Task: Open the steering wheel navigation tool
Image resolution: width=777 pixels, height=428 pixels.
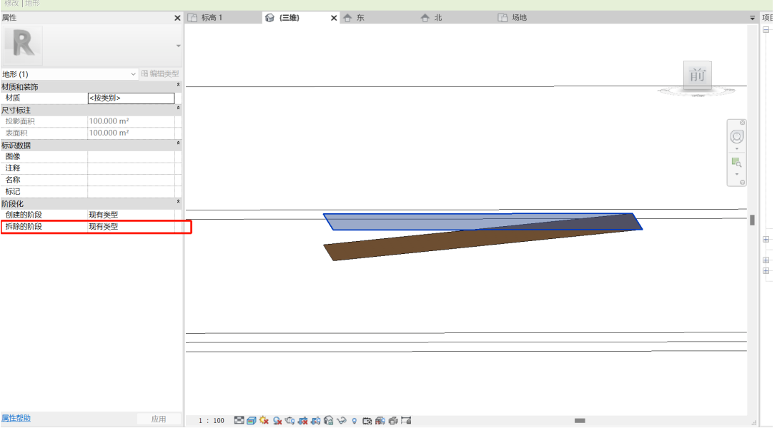Action: (737, 136)
